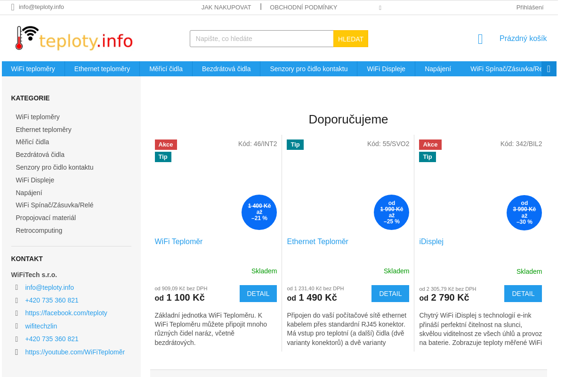Open the OBCHODNÍ PODMÍNKY link
Screen dimensions: 565x377
click(304, 7)
